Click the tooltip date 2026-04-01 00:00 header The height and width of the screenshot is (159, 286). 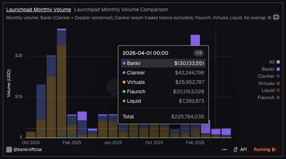coord(146,53)
